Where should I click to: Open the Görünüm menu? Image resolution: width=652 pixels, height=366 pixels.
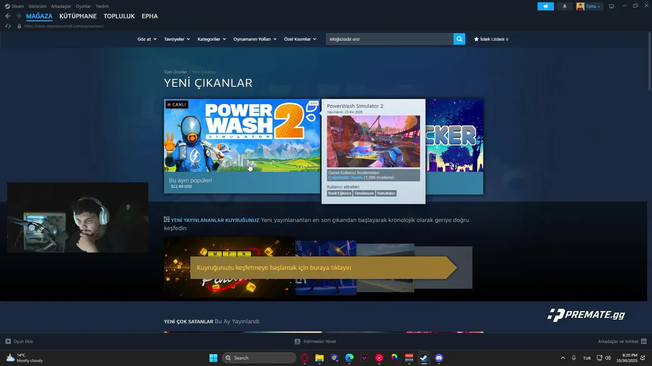[x=37, y=6]
